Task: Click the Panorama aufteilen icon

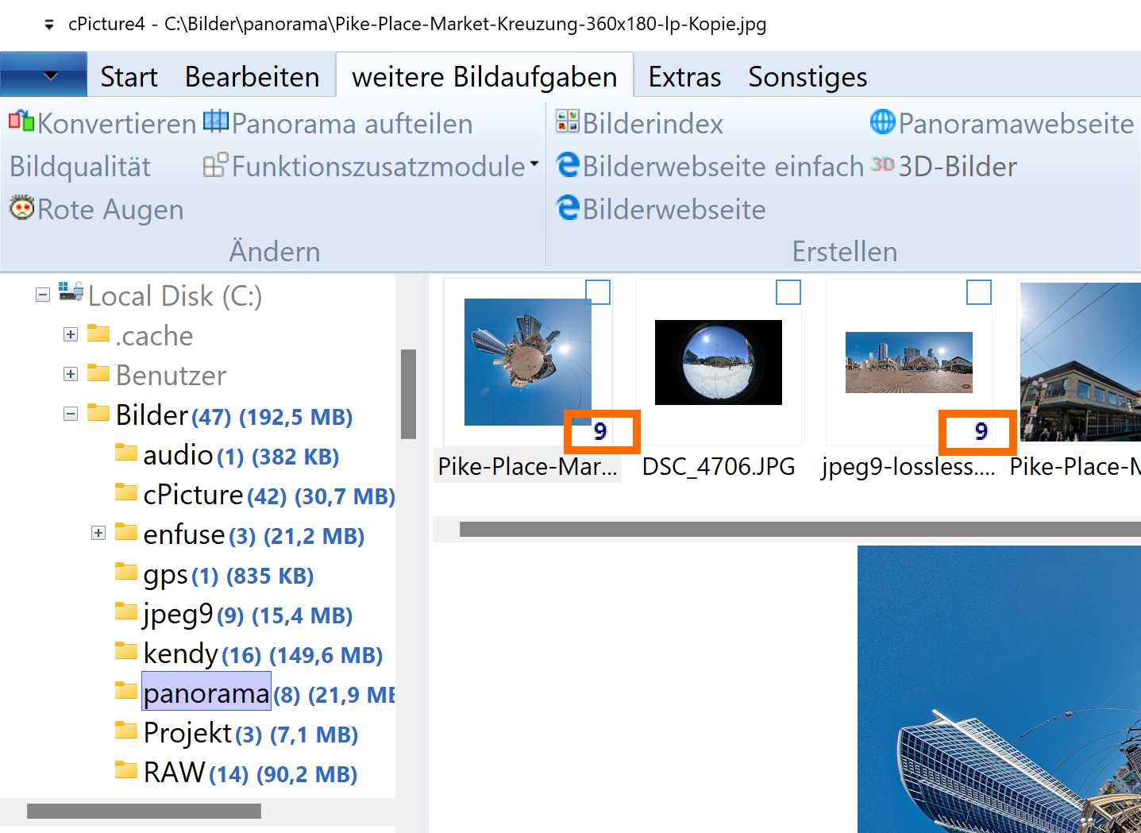Action: tap(215, 121)
